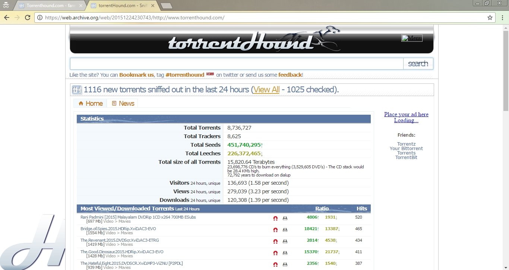Open the Torrents friend link
The image size is (509, 270).
click(x=406, y=153)
